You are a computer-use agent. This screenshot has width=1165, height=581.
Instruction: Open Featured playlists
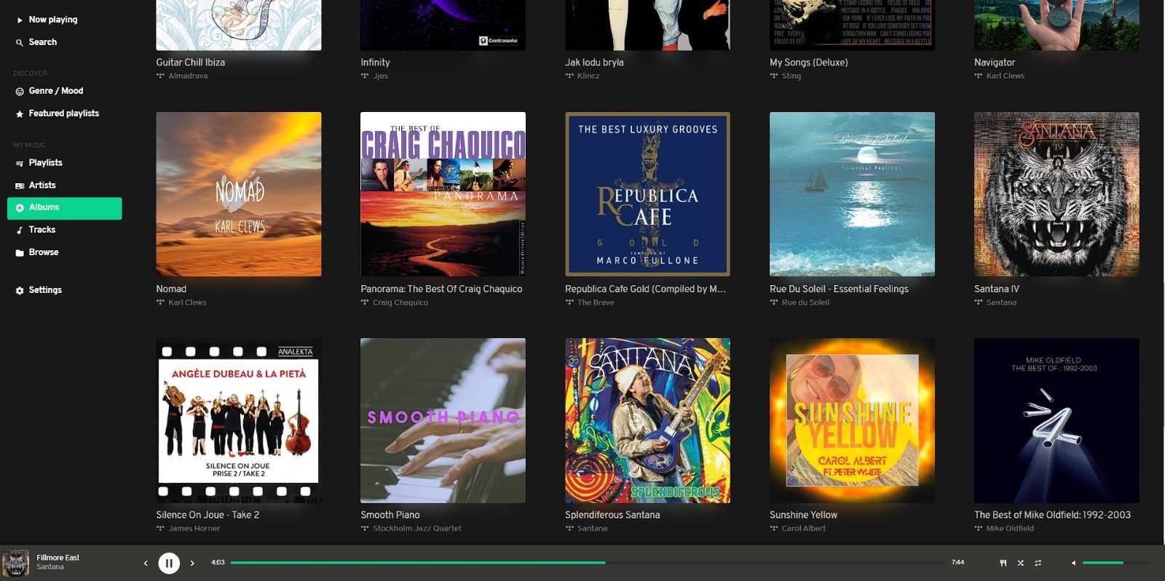click(63, 113)
